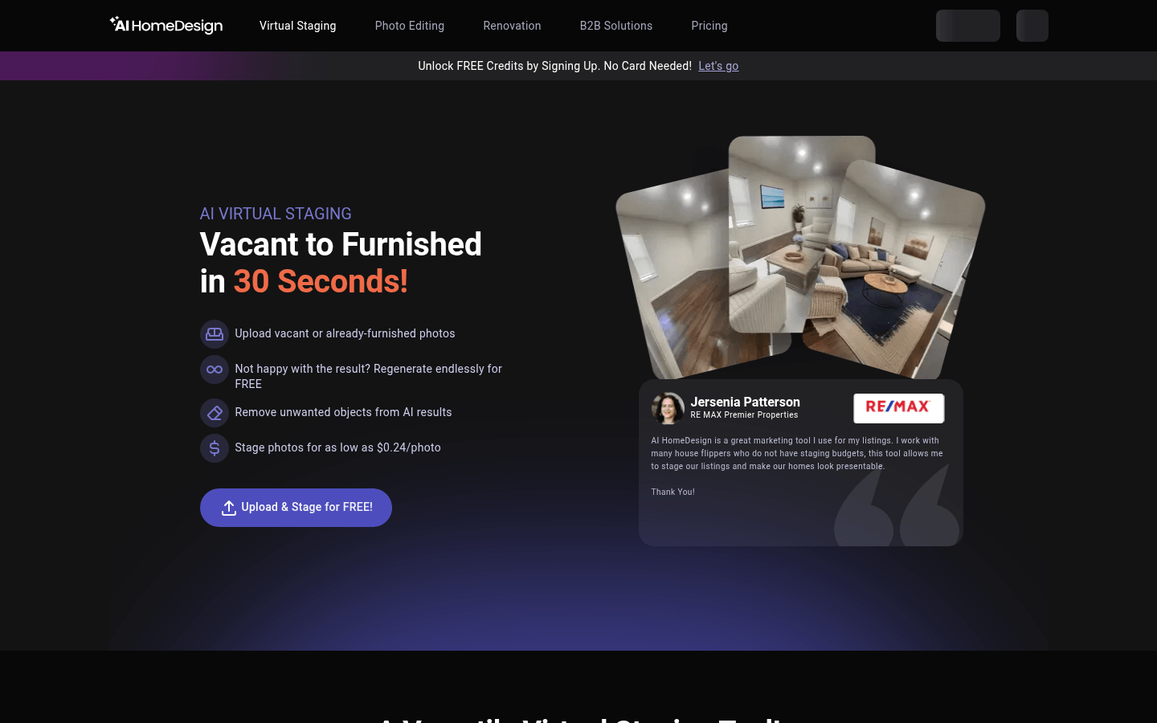Click the infinity regenerate icon
The image size is (1157, 723).
[215, 370]
